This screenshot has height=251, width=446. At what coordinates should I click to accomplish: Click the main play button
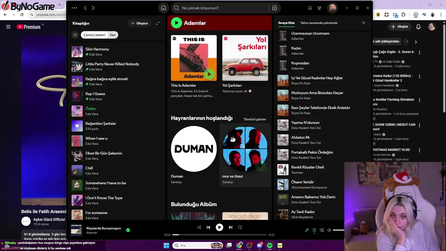[220, 227]
